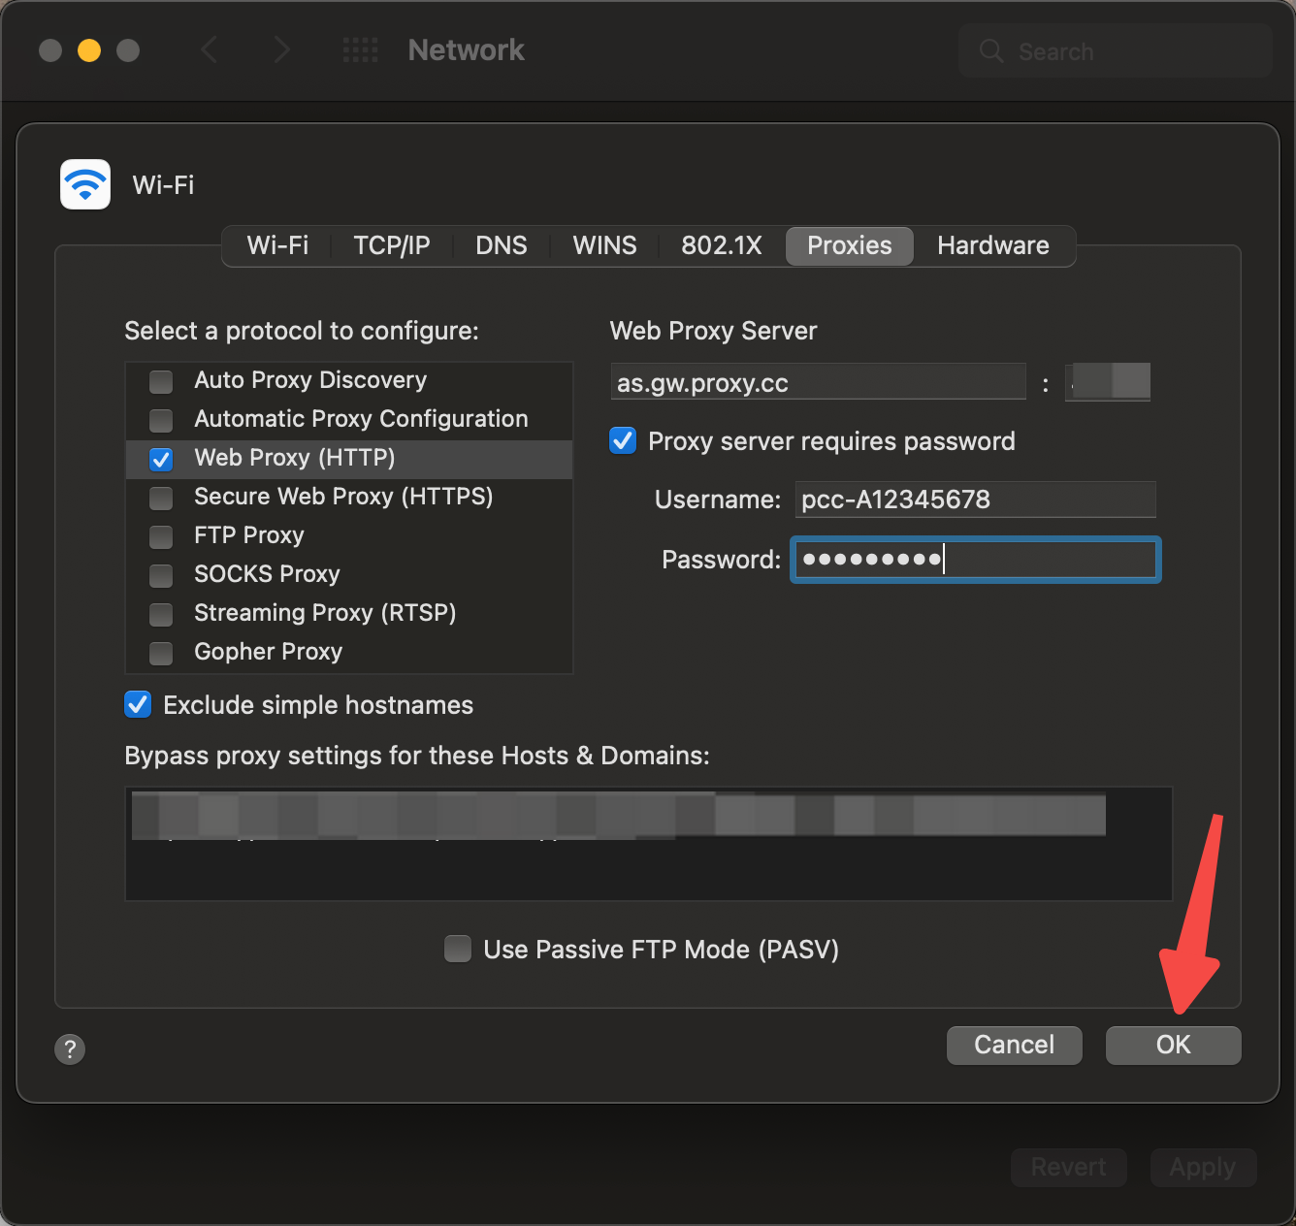Select Gopher Proxy row text
1296x1226 pixels.
268,652
